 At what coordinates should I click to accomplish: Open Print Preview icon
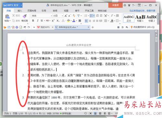pos(21,27)
